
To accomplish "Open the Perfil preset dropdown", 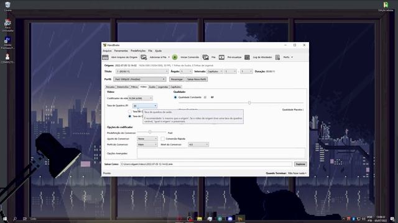I will tap(139, 79).
